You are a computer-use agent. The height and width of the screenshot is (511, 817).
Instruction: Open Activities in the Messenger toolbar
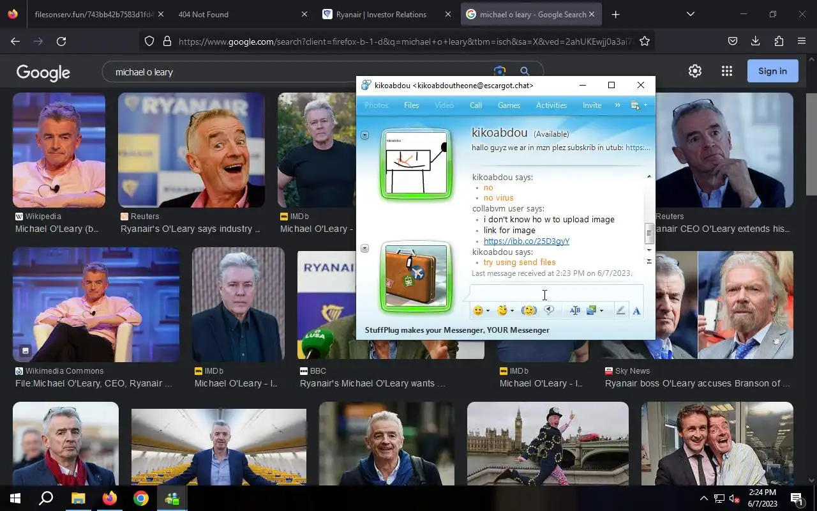551,105
